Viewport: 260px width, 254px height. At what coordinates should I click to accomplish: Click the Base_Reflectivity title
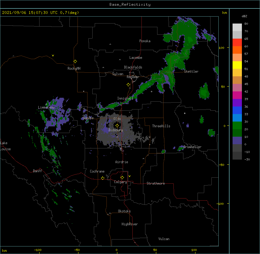coord(130,5)
